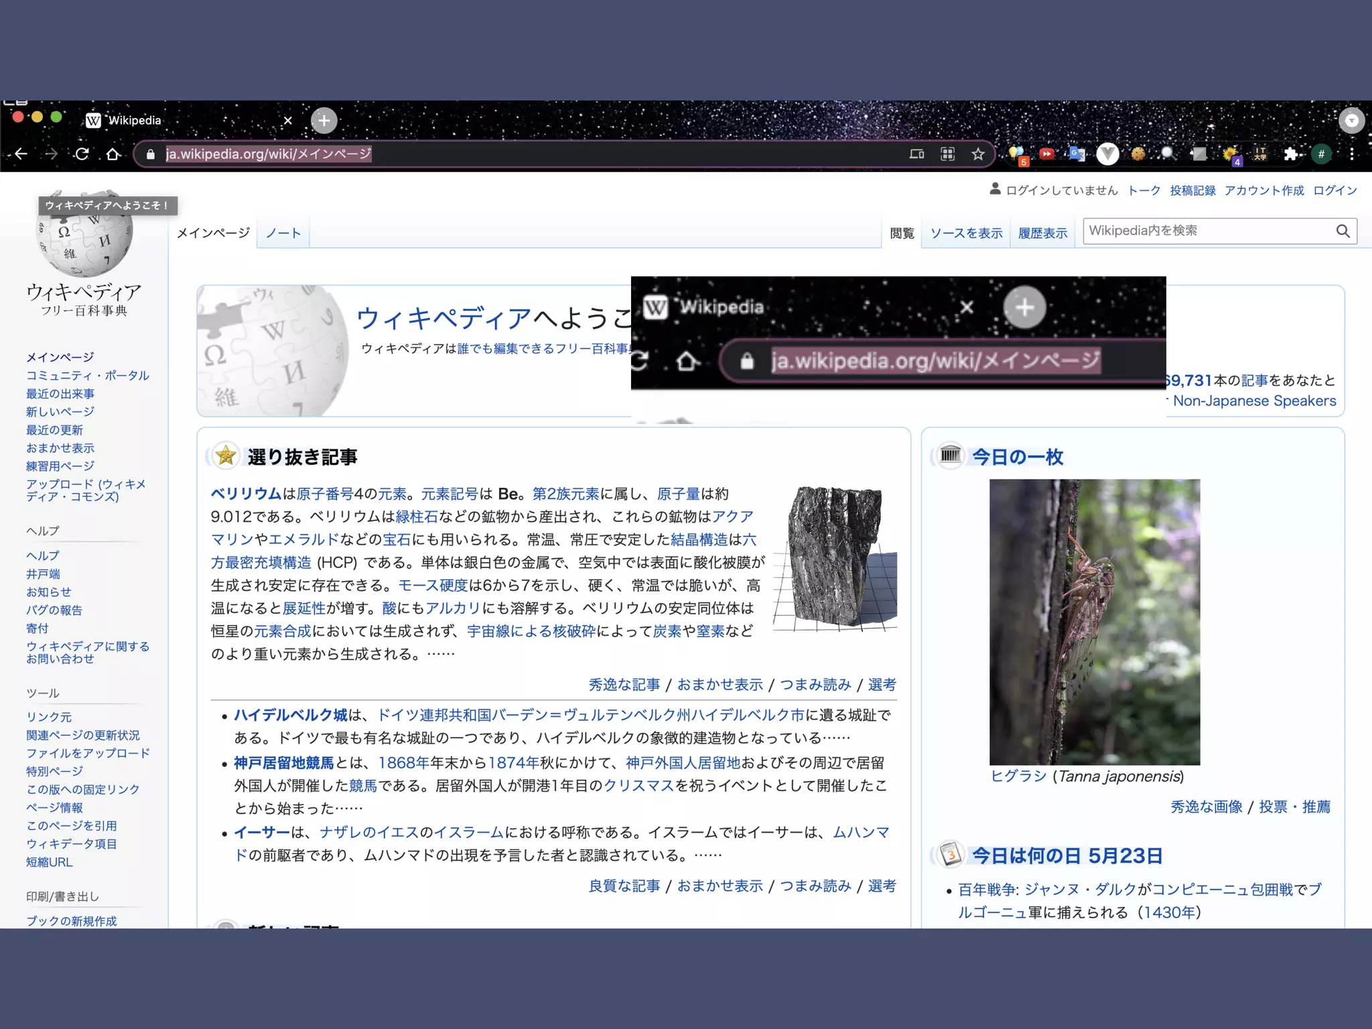This screenshot has height=1029, width=1372.
Task: Open the 履歴表示 tab
Action: pos(1042,233)
